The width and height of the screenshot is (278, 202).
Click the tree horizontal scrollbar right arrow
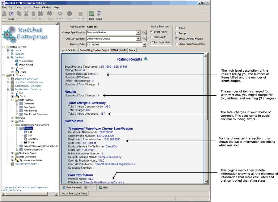(57, 194)
